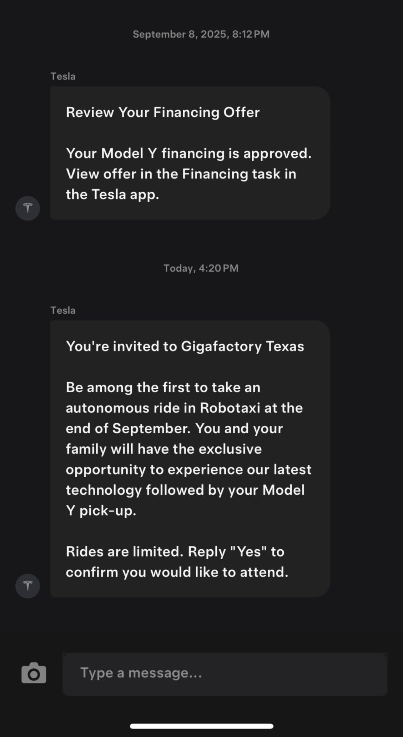Click the Tesla avatar beside financing message
This screenshot has height=737, width=403.
28,208
